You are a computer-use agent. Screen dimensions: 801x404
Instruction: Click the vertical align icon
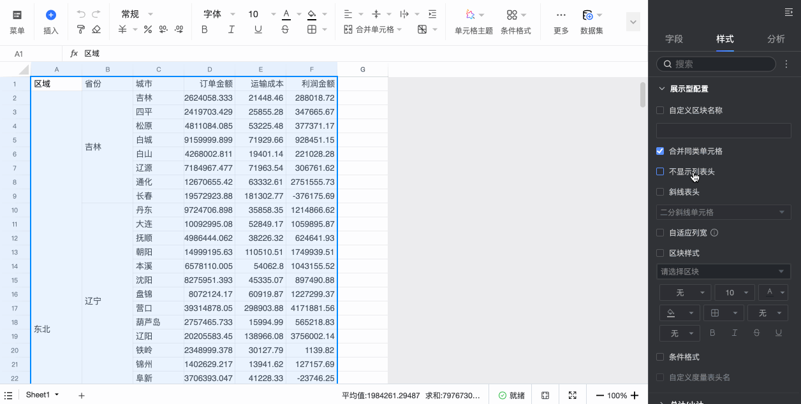[x=376, y=14]
